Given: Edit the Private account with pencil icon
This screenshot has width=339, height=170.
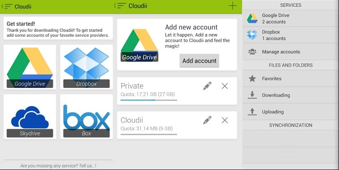Looking at the screenshot, I should (207, 86).
